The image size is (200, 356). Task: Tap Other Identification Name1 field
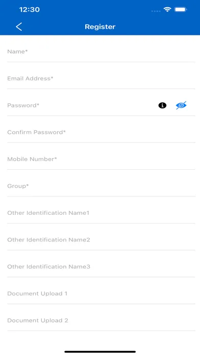click(101, 213)
